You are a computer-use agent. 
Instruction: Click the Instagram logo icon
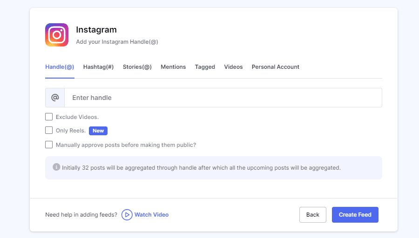[x=57, y=35]
